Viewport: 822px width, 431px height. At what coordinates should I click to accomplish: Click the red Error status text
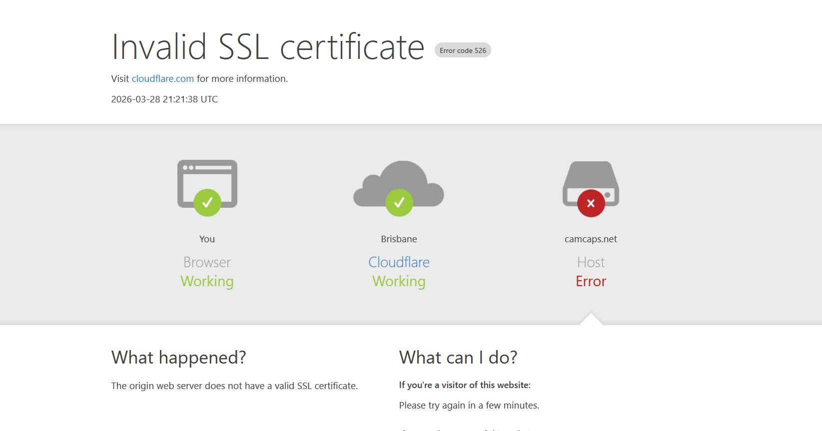(591, 282)
